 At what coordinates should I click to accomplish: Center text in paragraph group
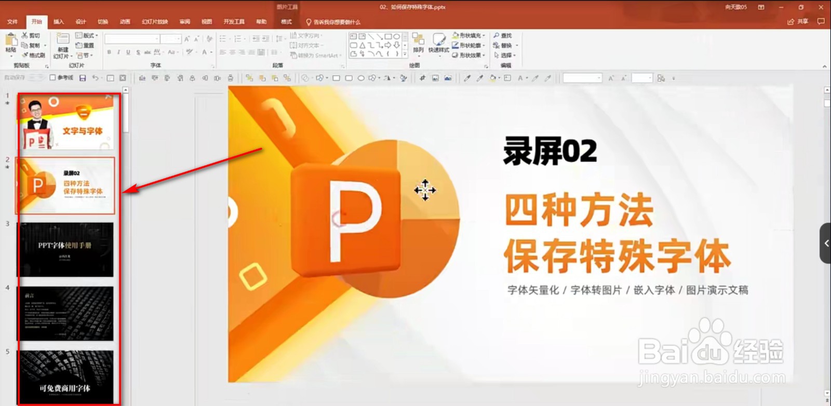233,52
